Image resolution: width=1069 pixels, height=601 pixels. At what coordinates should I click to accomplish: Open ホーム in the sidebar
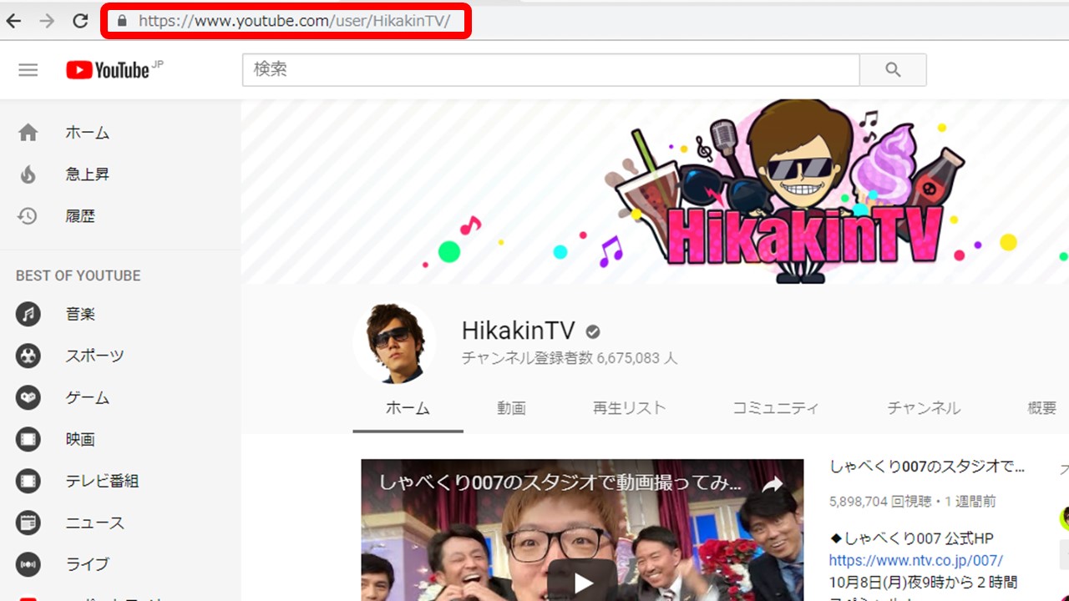tap(88, 133)
